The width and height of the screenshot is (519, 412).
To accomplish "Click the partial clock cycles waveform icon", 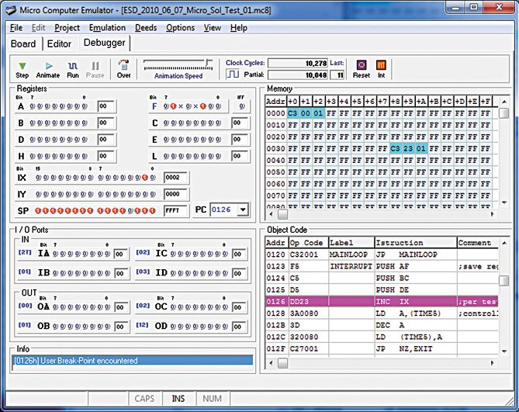I will pos(233,75).
